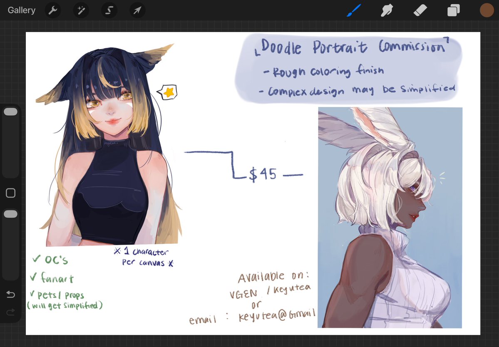Image resolution: width=499 pixels, height=347 pixels.
Task: Select the Brush tool
Action: click(354, 10)
